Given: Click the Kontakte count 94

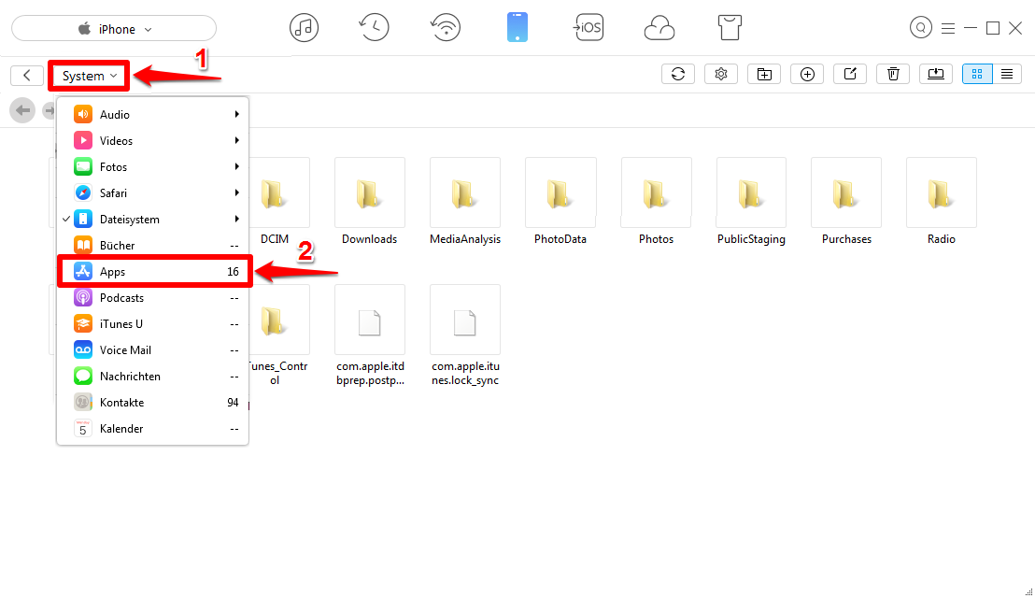Looking at the screenshot, I should coord(233,403).
